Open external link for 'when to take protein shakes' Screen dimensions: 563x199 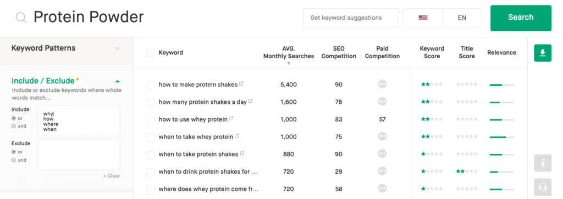[x=242, y=153]
